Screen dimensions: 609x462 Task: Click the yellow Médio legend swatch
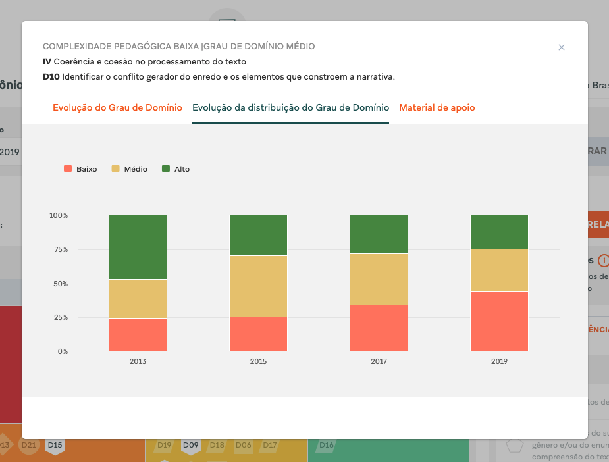coord(116,168)
